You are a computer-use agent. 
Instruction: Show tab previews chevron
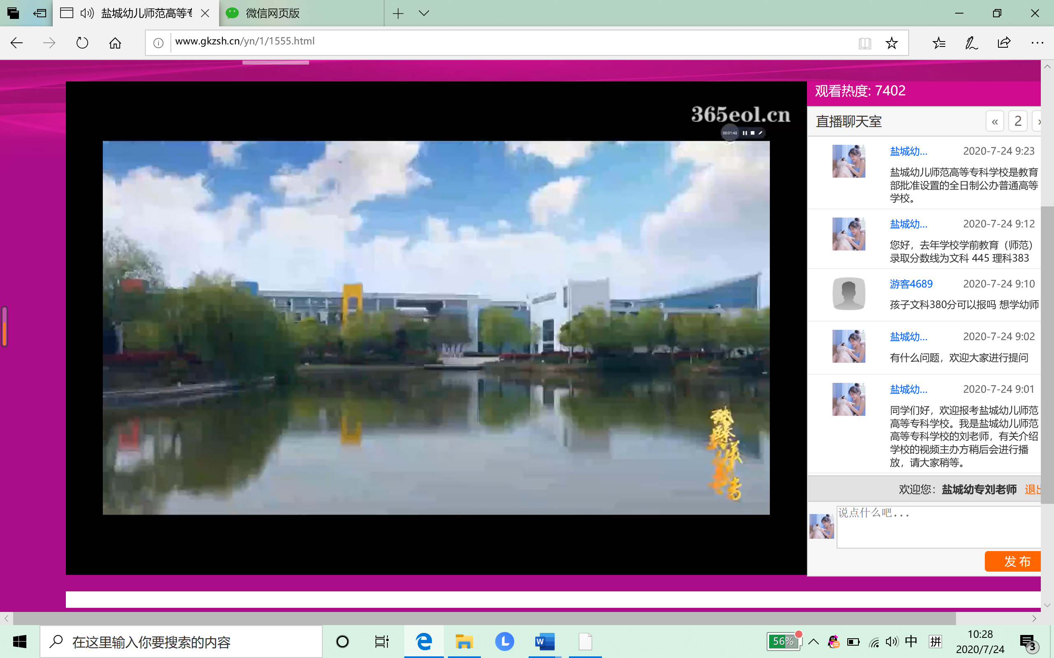coord(424,13)
